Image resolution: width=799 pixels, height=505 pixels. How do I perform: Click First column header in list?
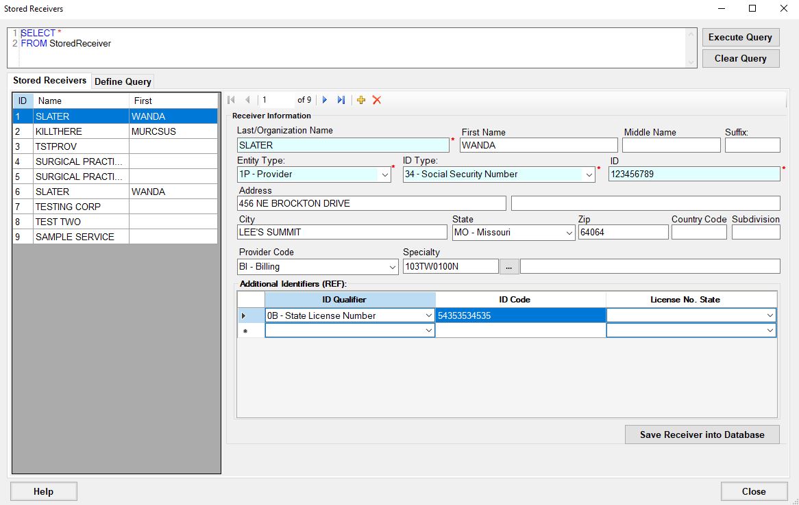[173, 101]
